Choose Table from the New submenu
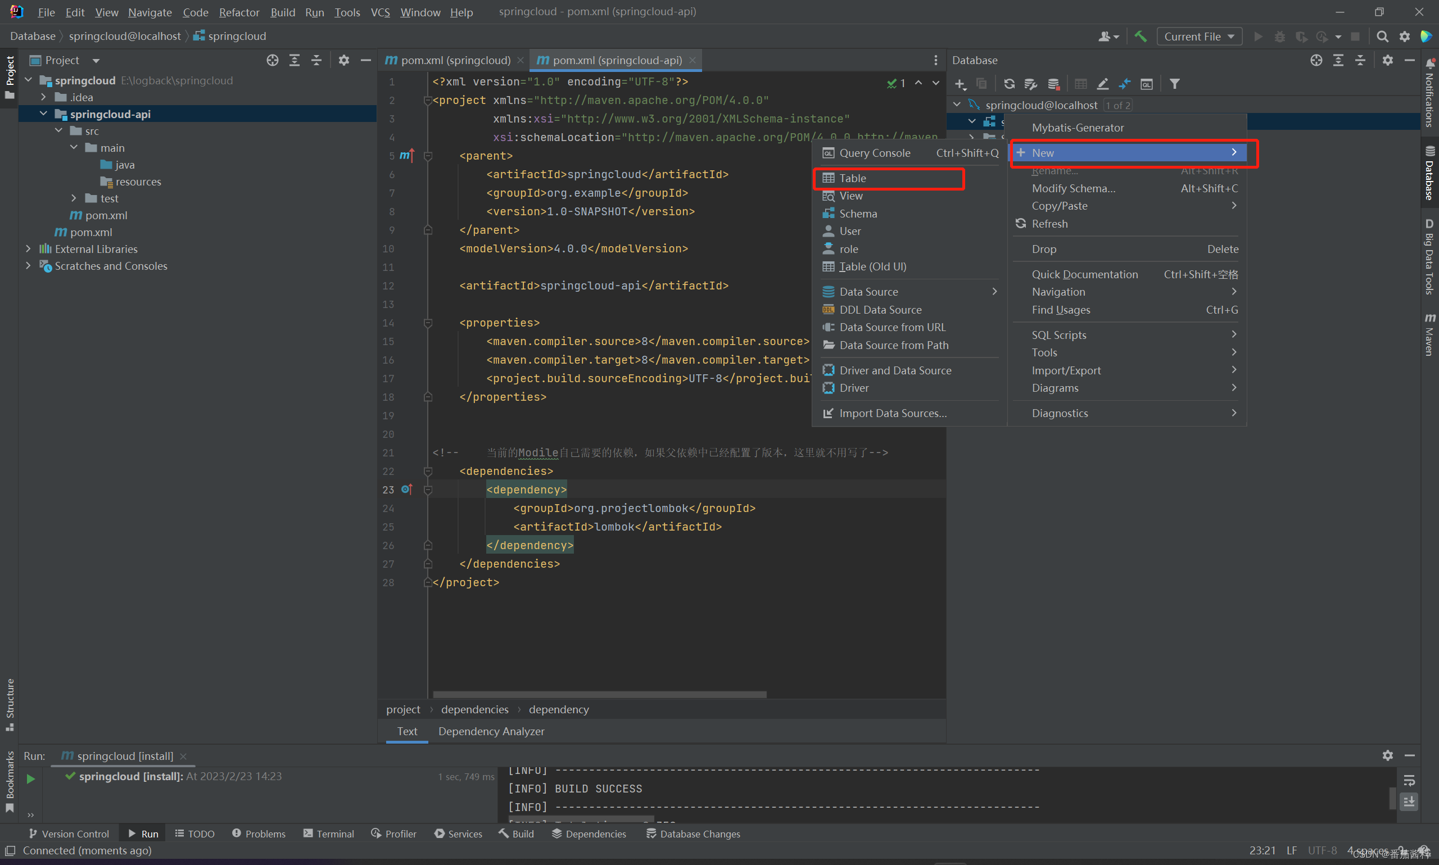This screenshot has height=865, width=1439. pyautogui.click(x=852, y=178)
